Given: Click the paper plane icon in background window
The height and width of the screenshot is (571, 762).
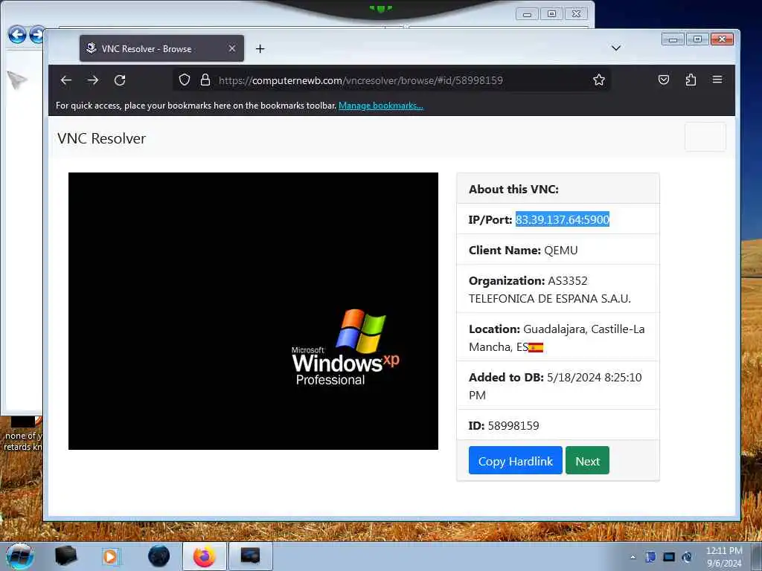Looking at the screenshot, I should coord(17,80).
